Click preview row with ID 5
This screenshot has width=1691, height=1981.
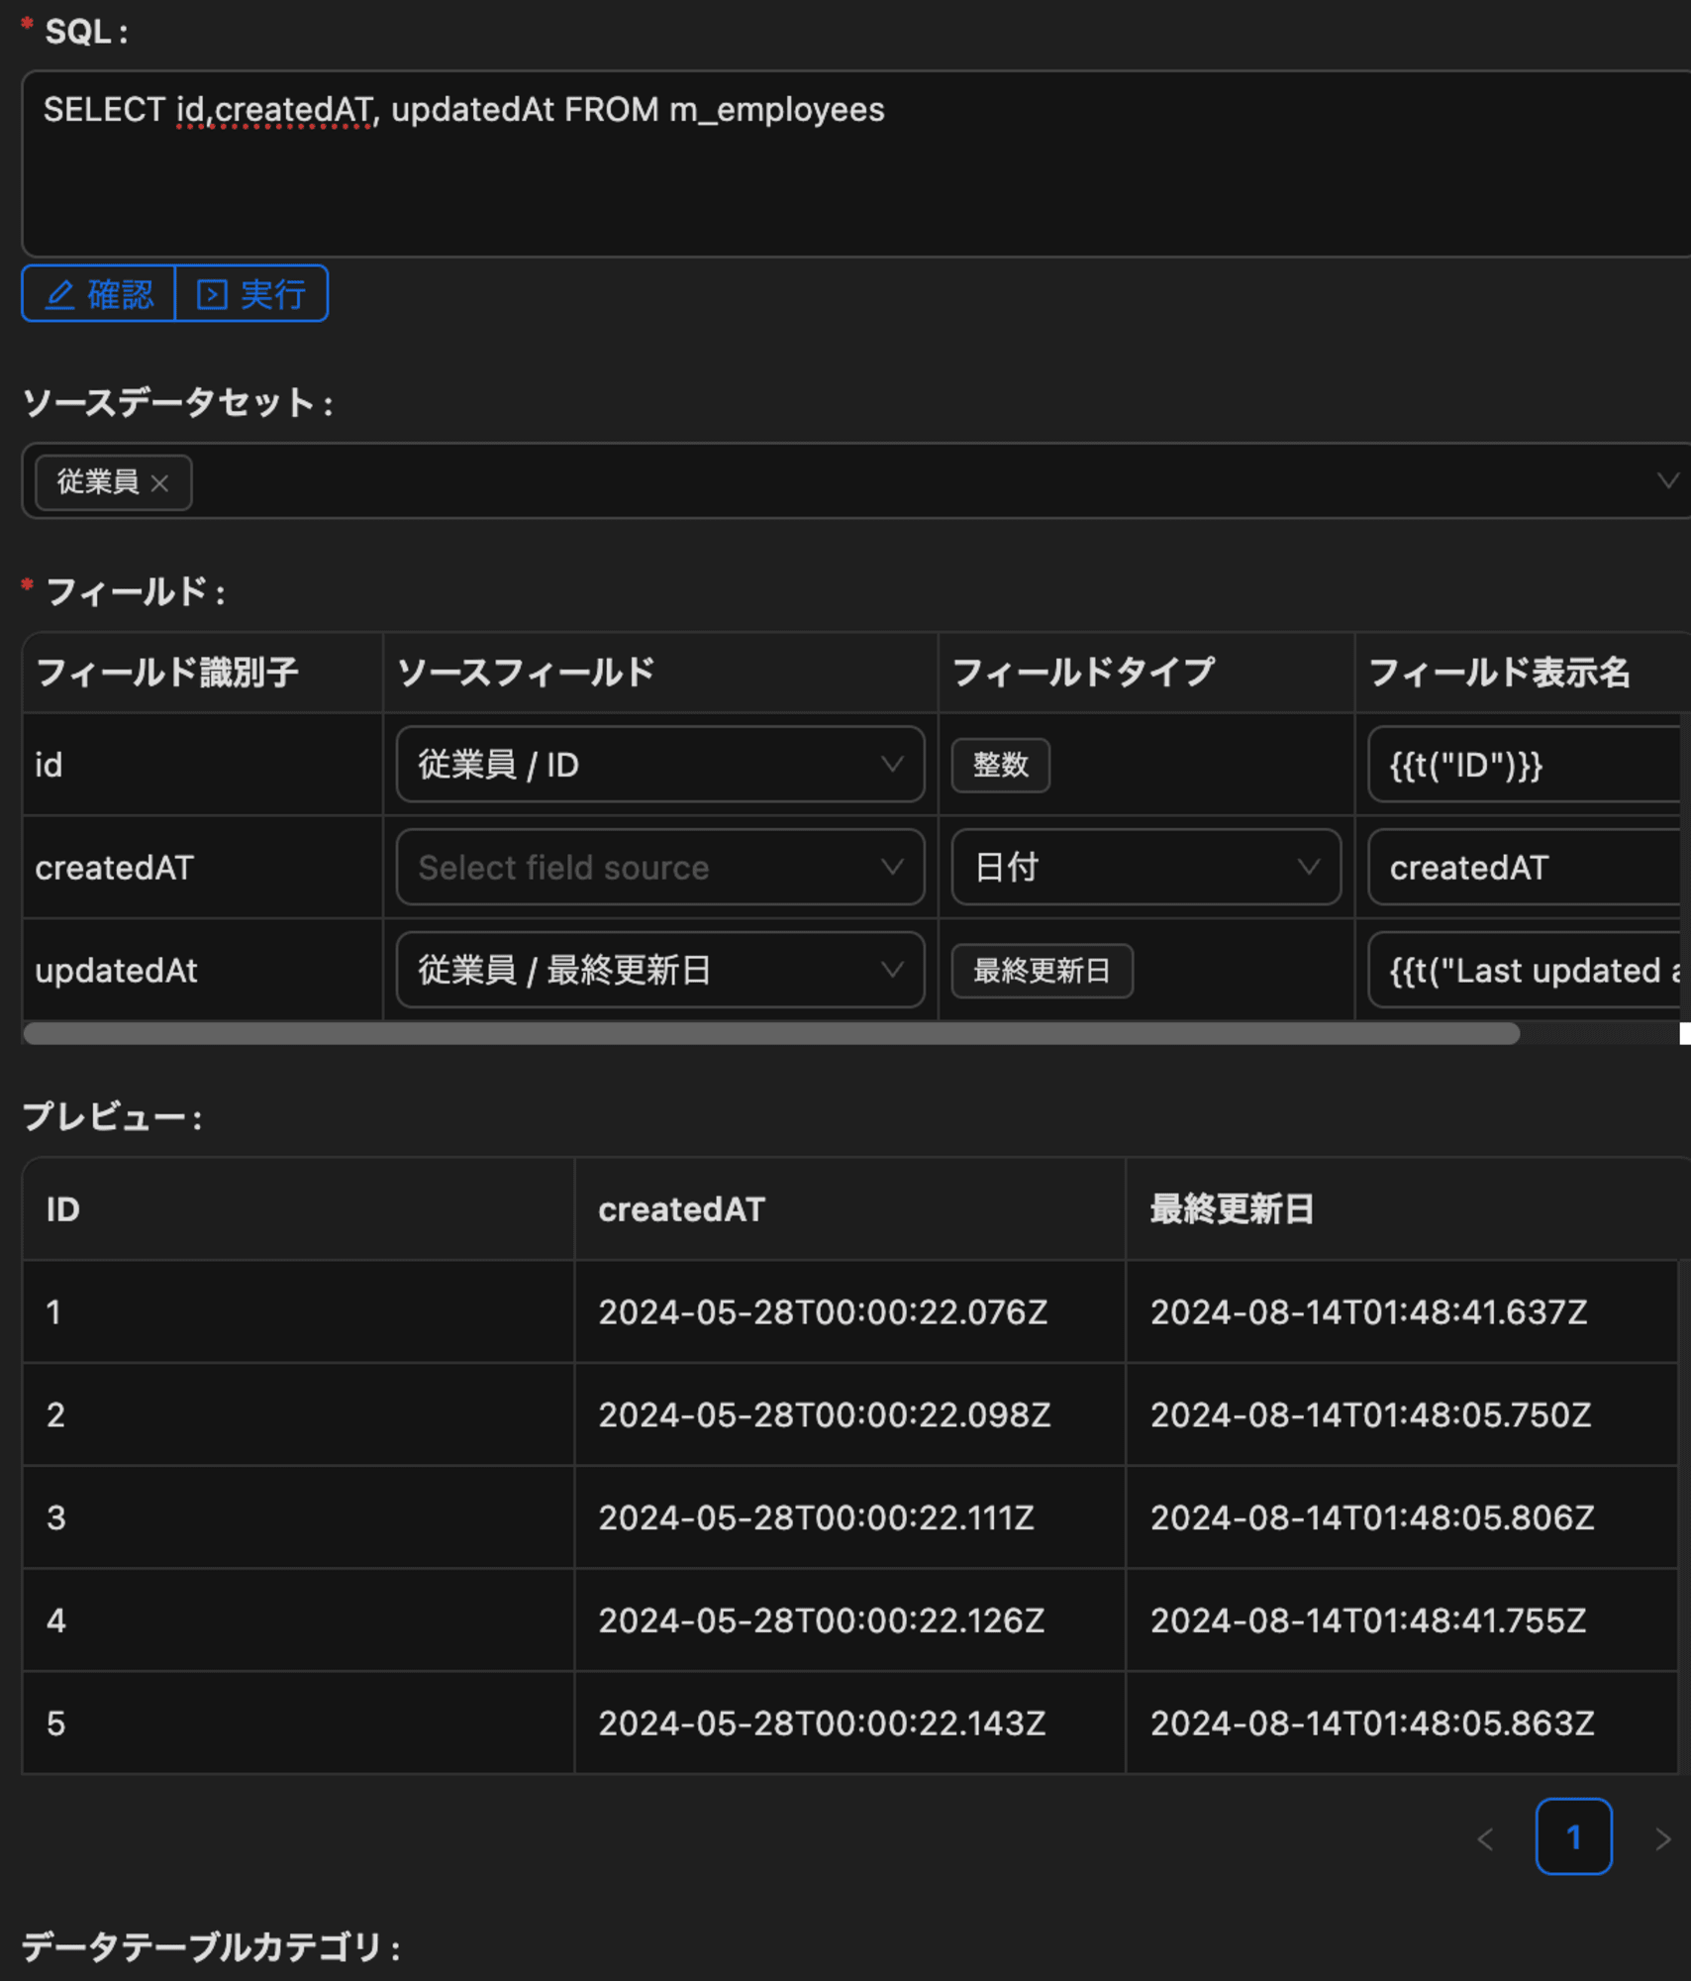point(851,1724)
